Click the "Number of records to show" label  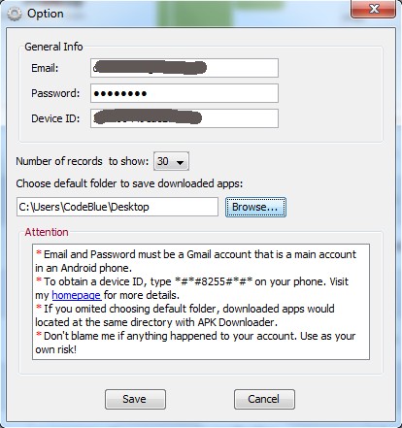(x=83, y=161)
